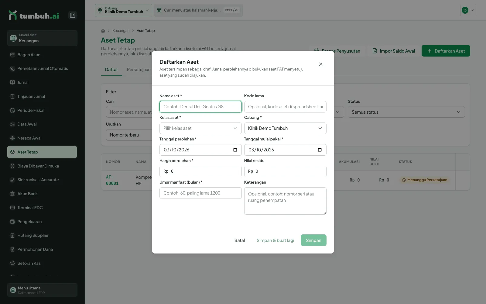Click the Kode lama input field
Image resolution: width=486 pixels, height=304 pixels.
pos(285,107)
